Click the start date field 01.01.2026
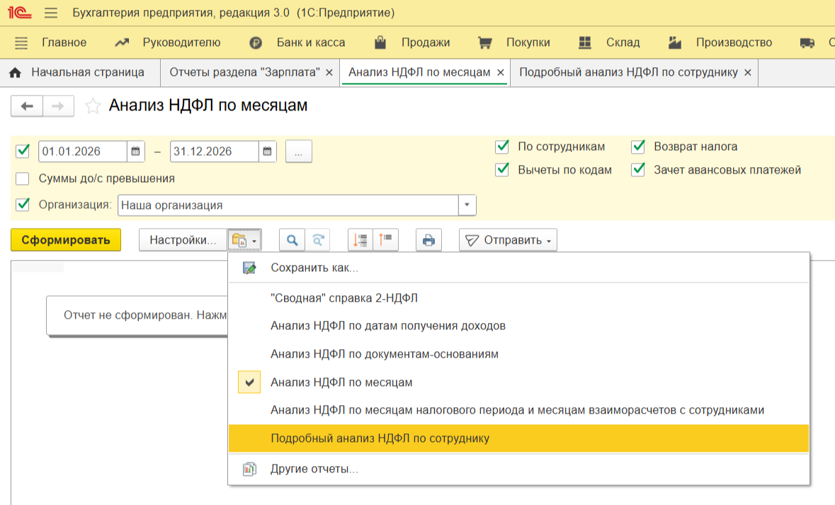Image resolution: width=835 pixels, height=505 pixels. click(82, 152)
